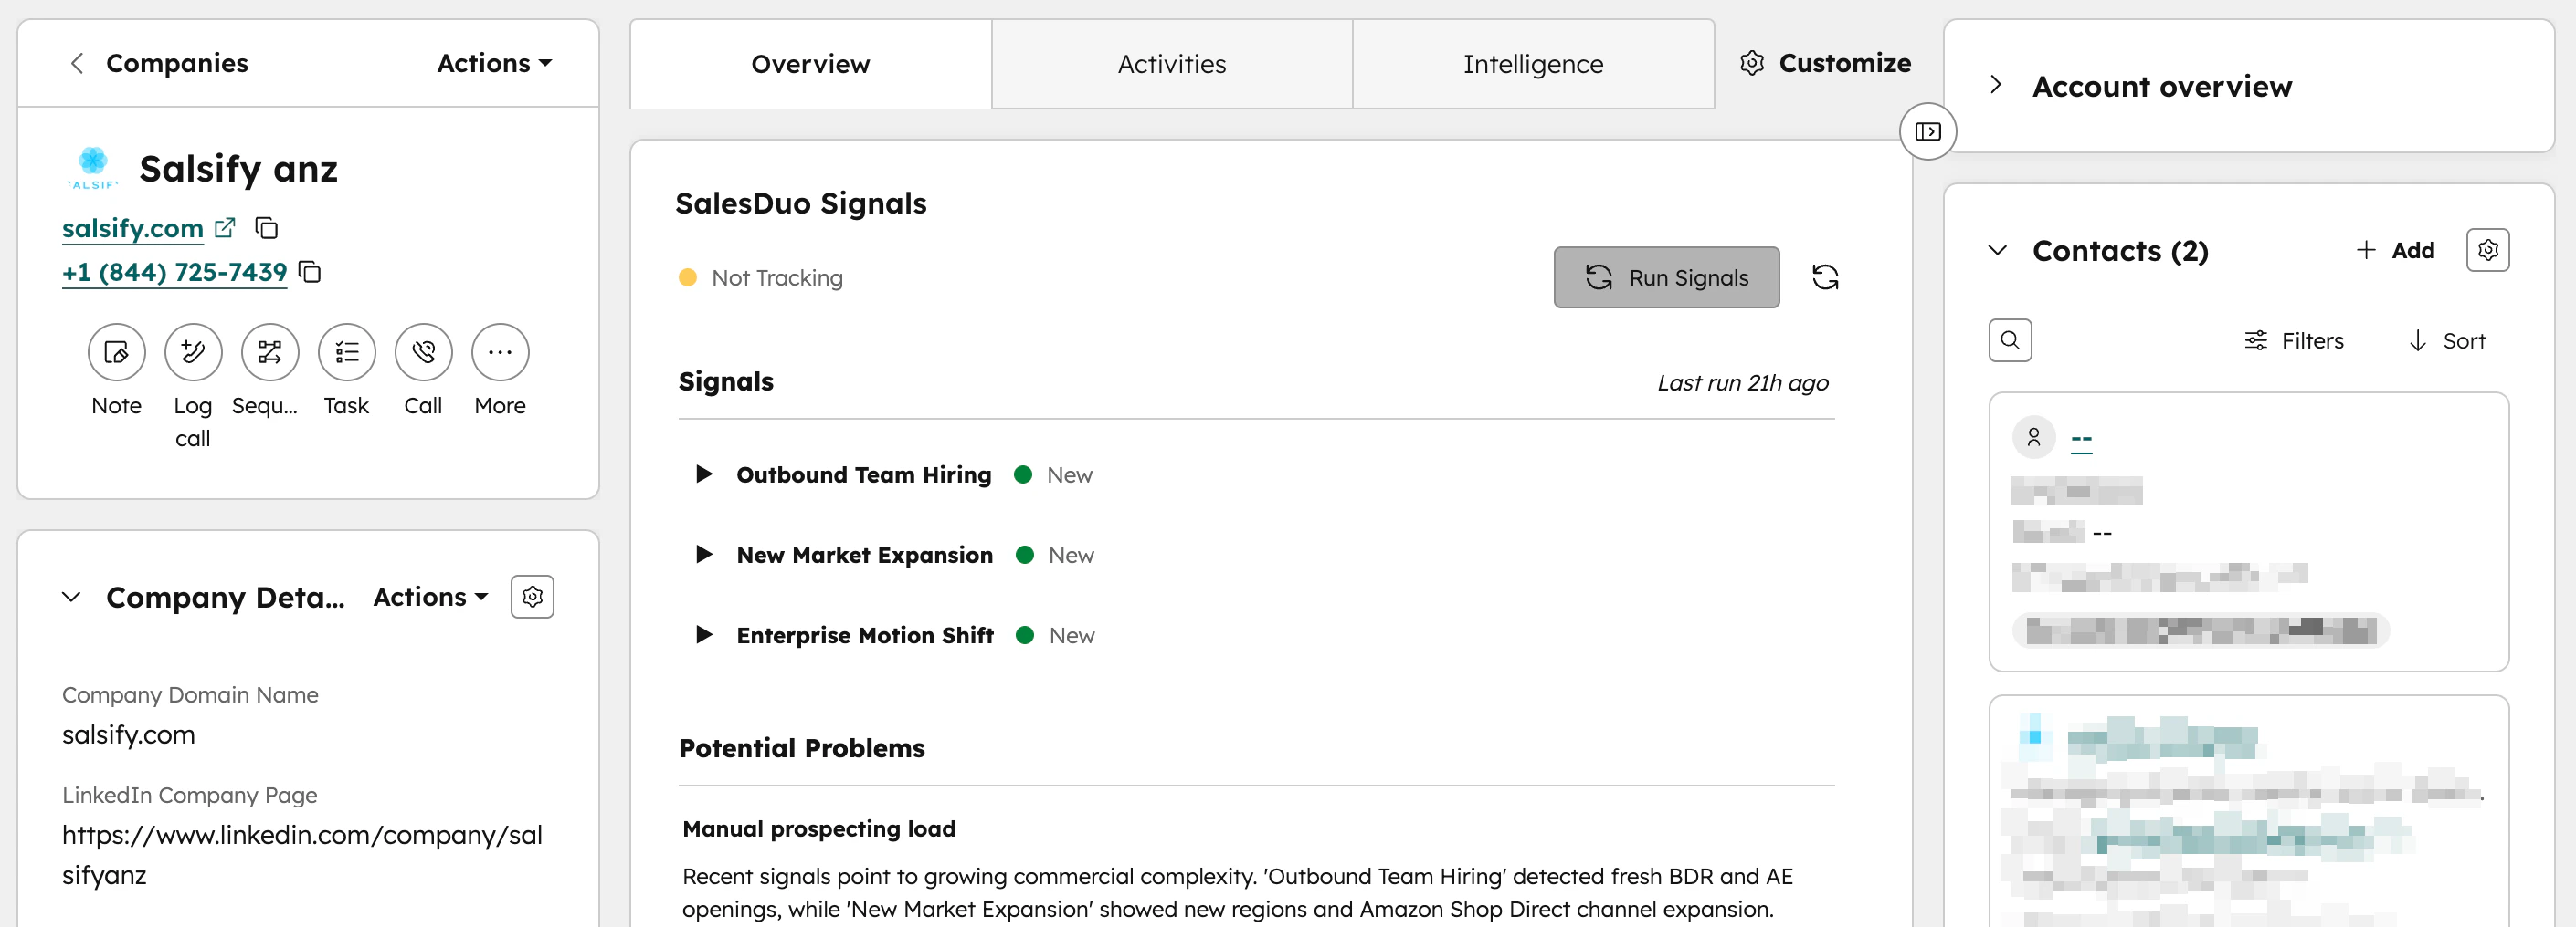
Task: Create a Note for Salsify anz
Action: pos(116,351)
